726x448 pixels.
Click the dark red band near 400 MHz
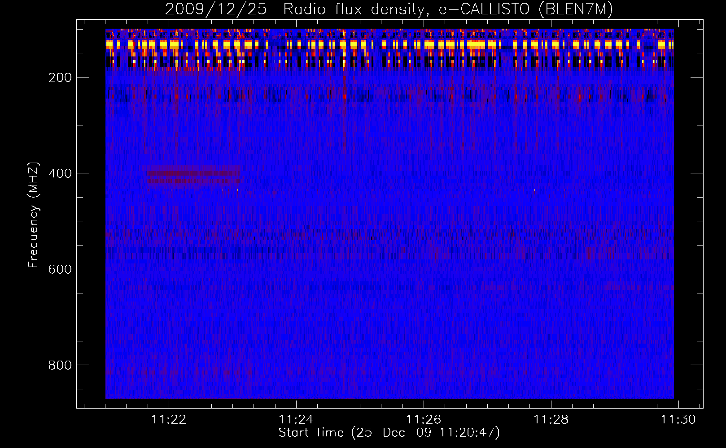(193, 176)
